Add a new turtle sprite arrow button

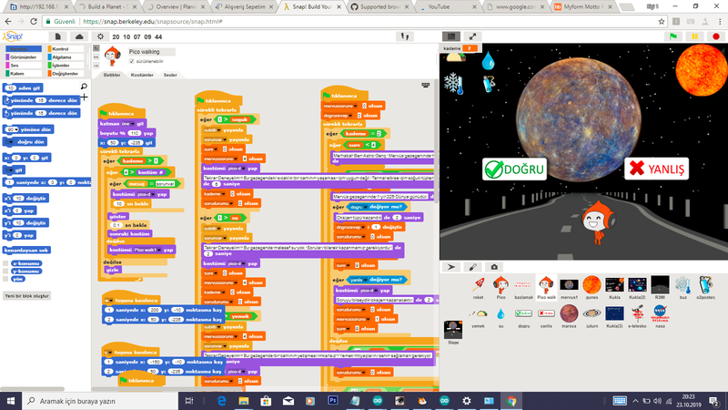[450, 266]
